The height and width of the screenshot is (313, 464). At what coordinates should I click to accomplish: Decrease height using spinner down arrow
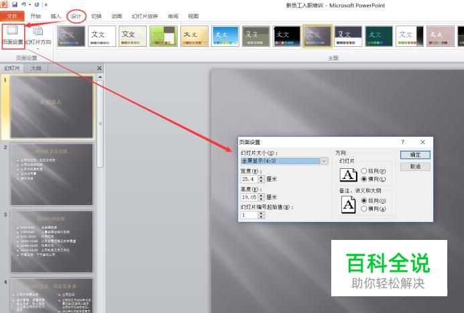261,199
